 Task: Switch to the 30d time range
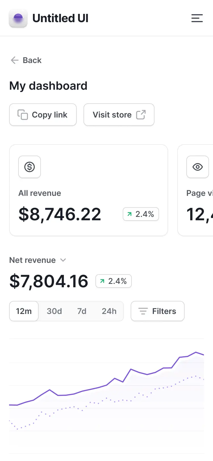pyautogui.click(x=54, y=311)
